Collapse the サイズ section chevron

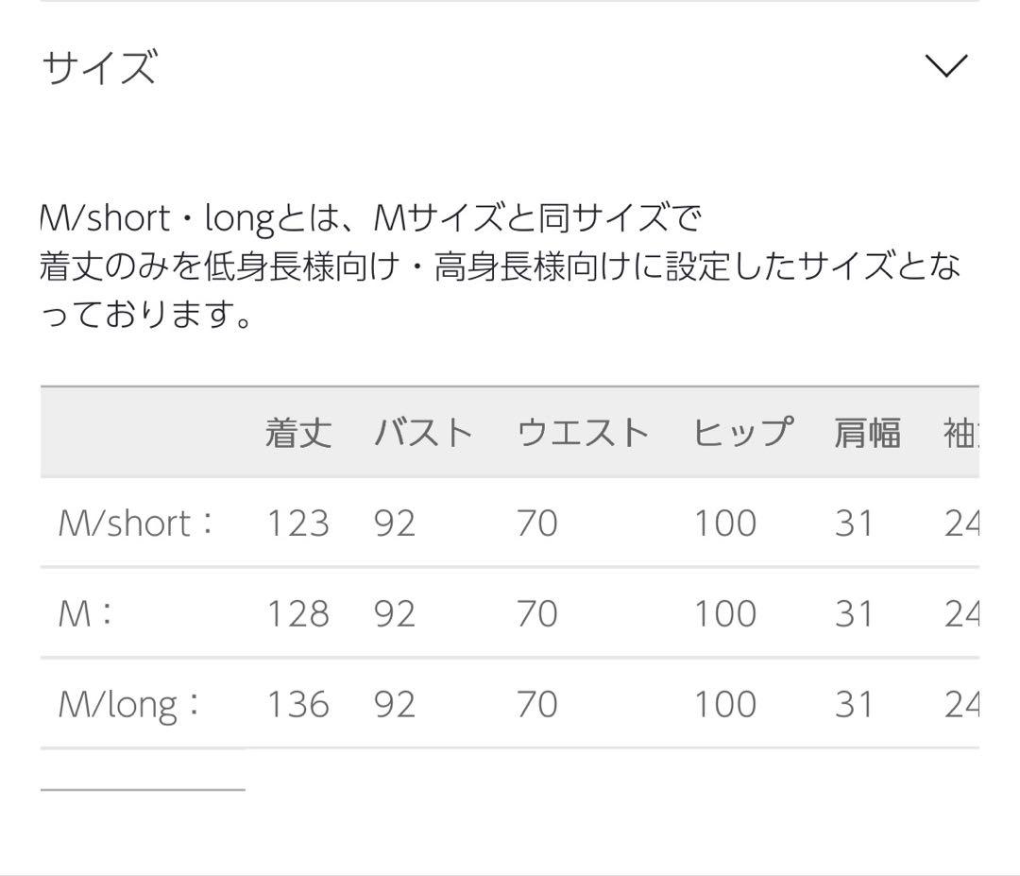coord(944,64)
